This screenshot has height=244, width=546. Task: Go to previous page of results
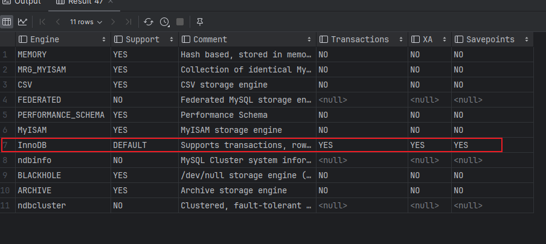tap(57, 22)
